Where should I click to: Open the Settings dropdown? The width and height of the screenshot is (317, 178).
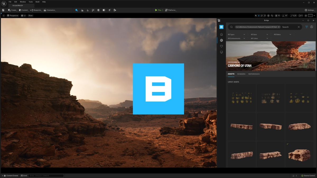click(310, 10)
